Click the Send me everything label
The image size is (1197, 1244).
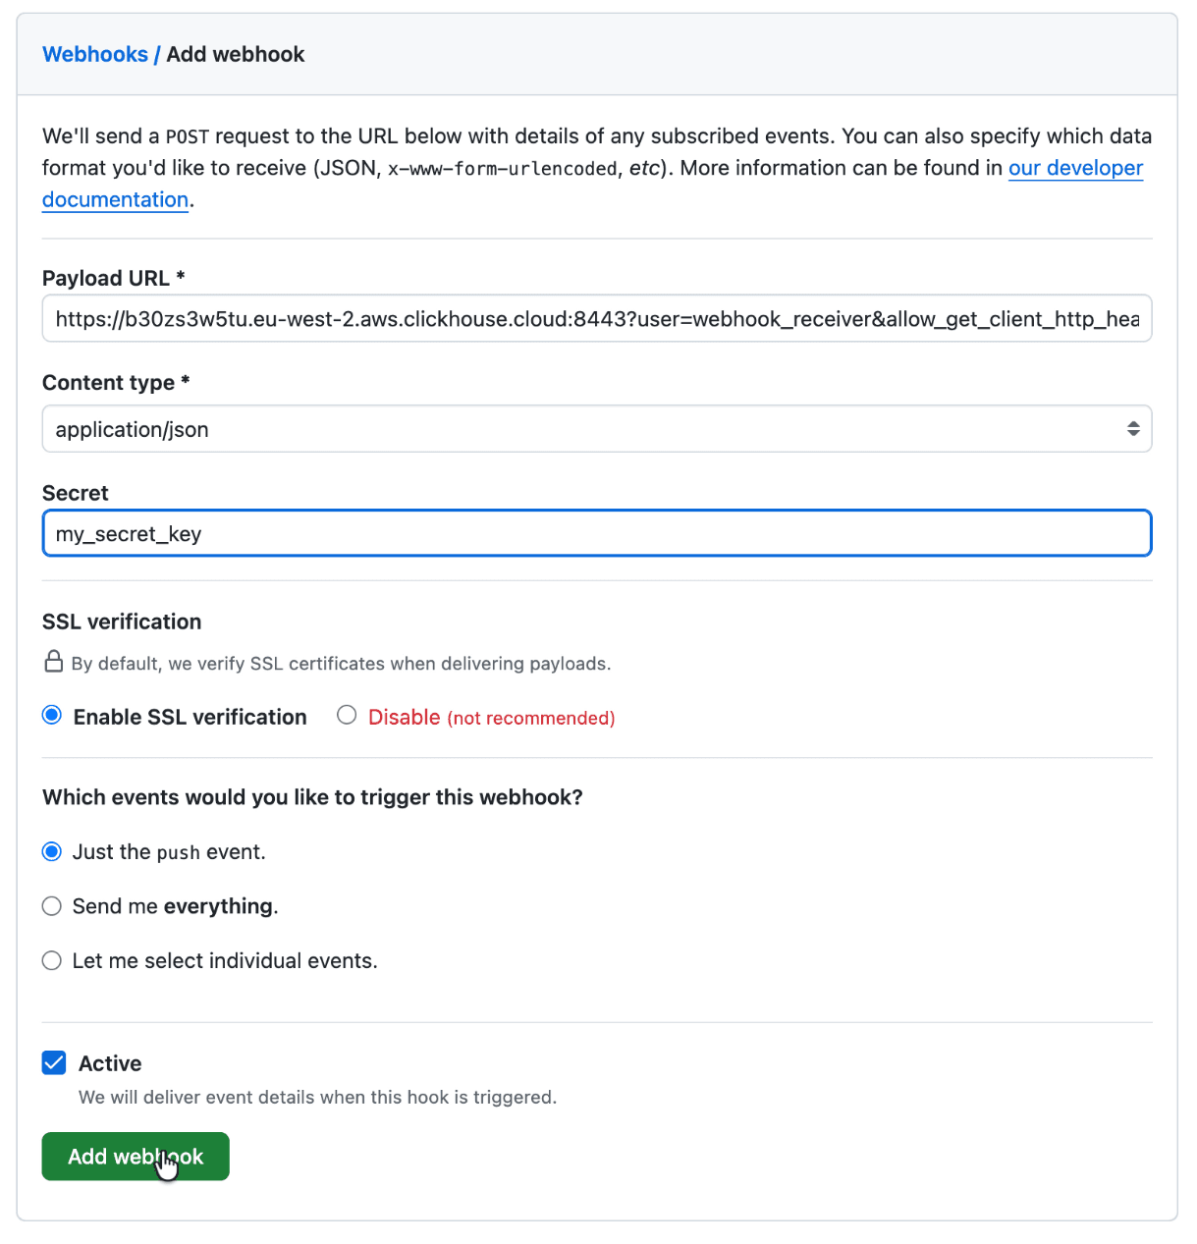pyautogui.click(x=175, y=906)
